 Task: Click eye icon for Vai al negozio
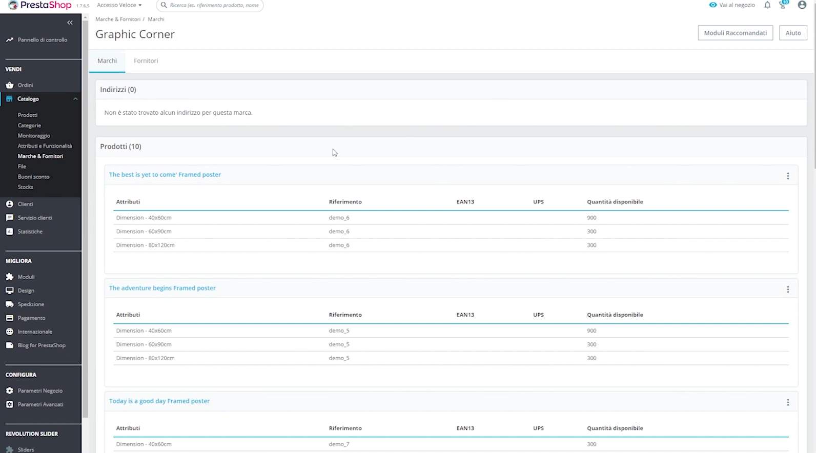[712, 5]
